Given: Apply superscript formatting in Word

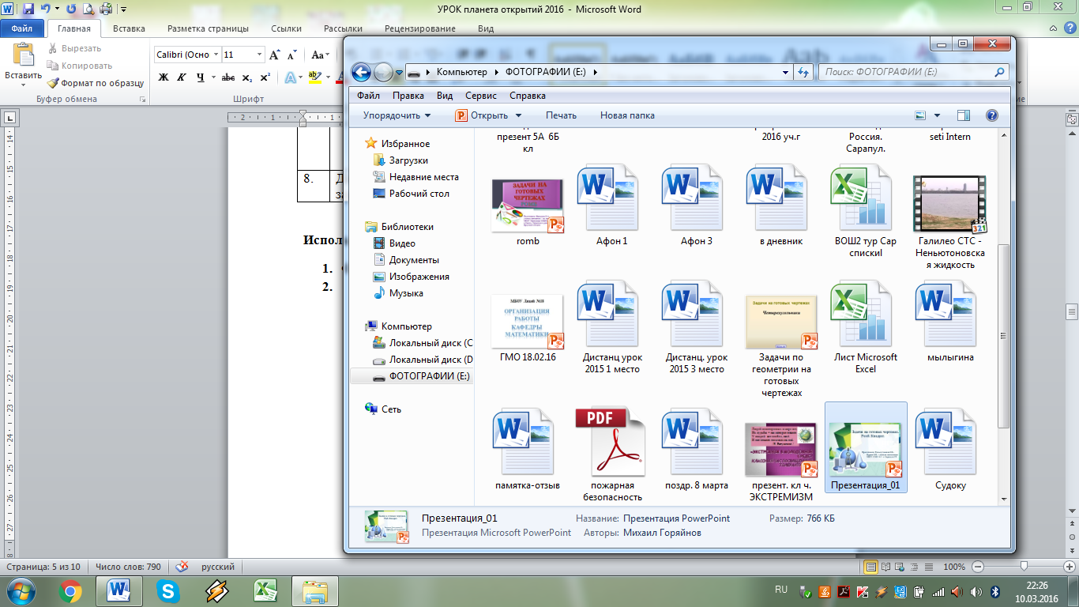Looking at the screenshot, I should coord(265,77).
